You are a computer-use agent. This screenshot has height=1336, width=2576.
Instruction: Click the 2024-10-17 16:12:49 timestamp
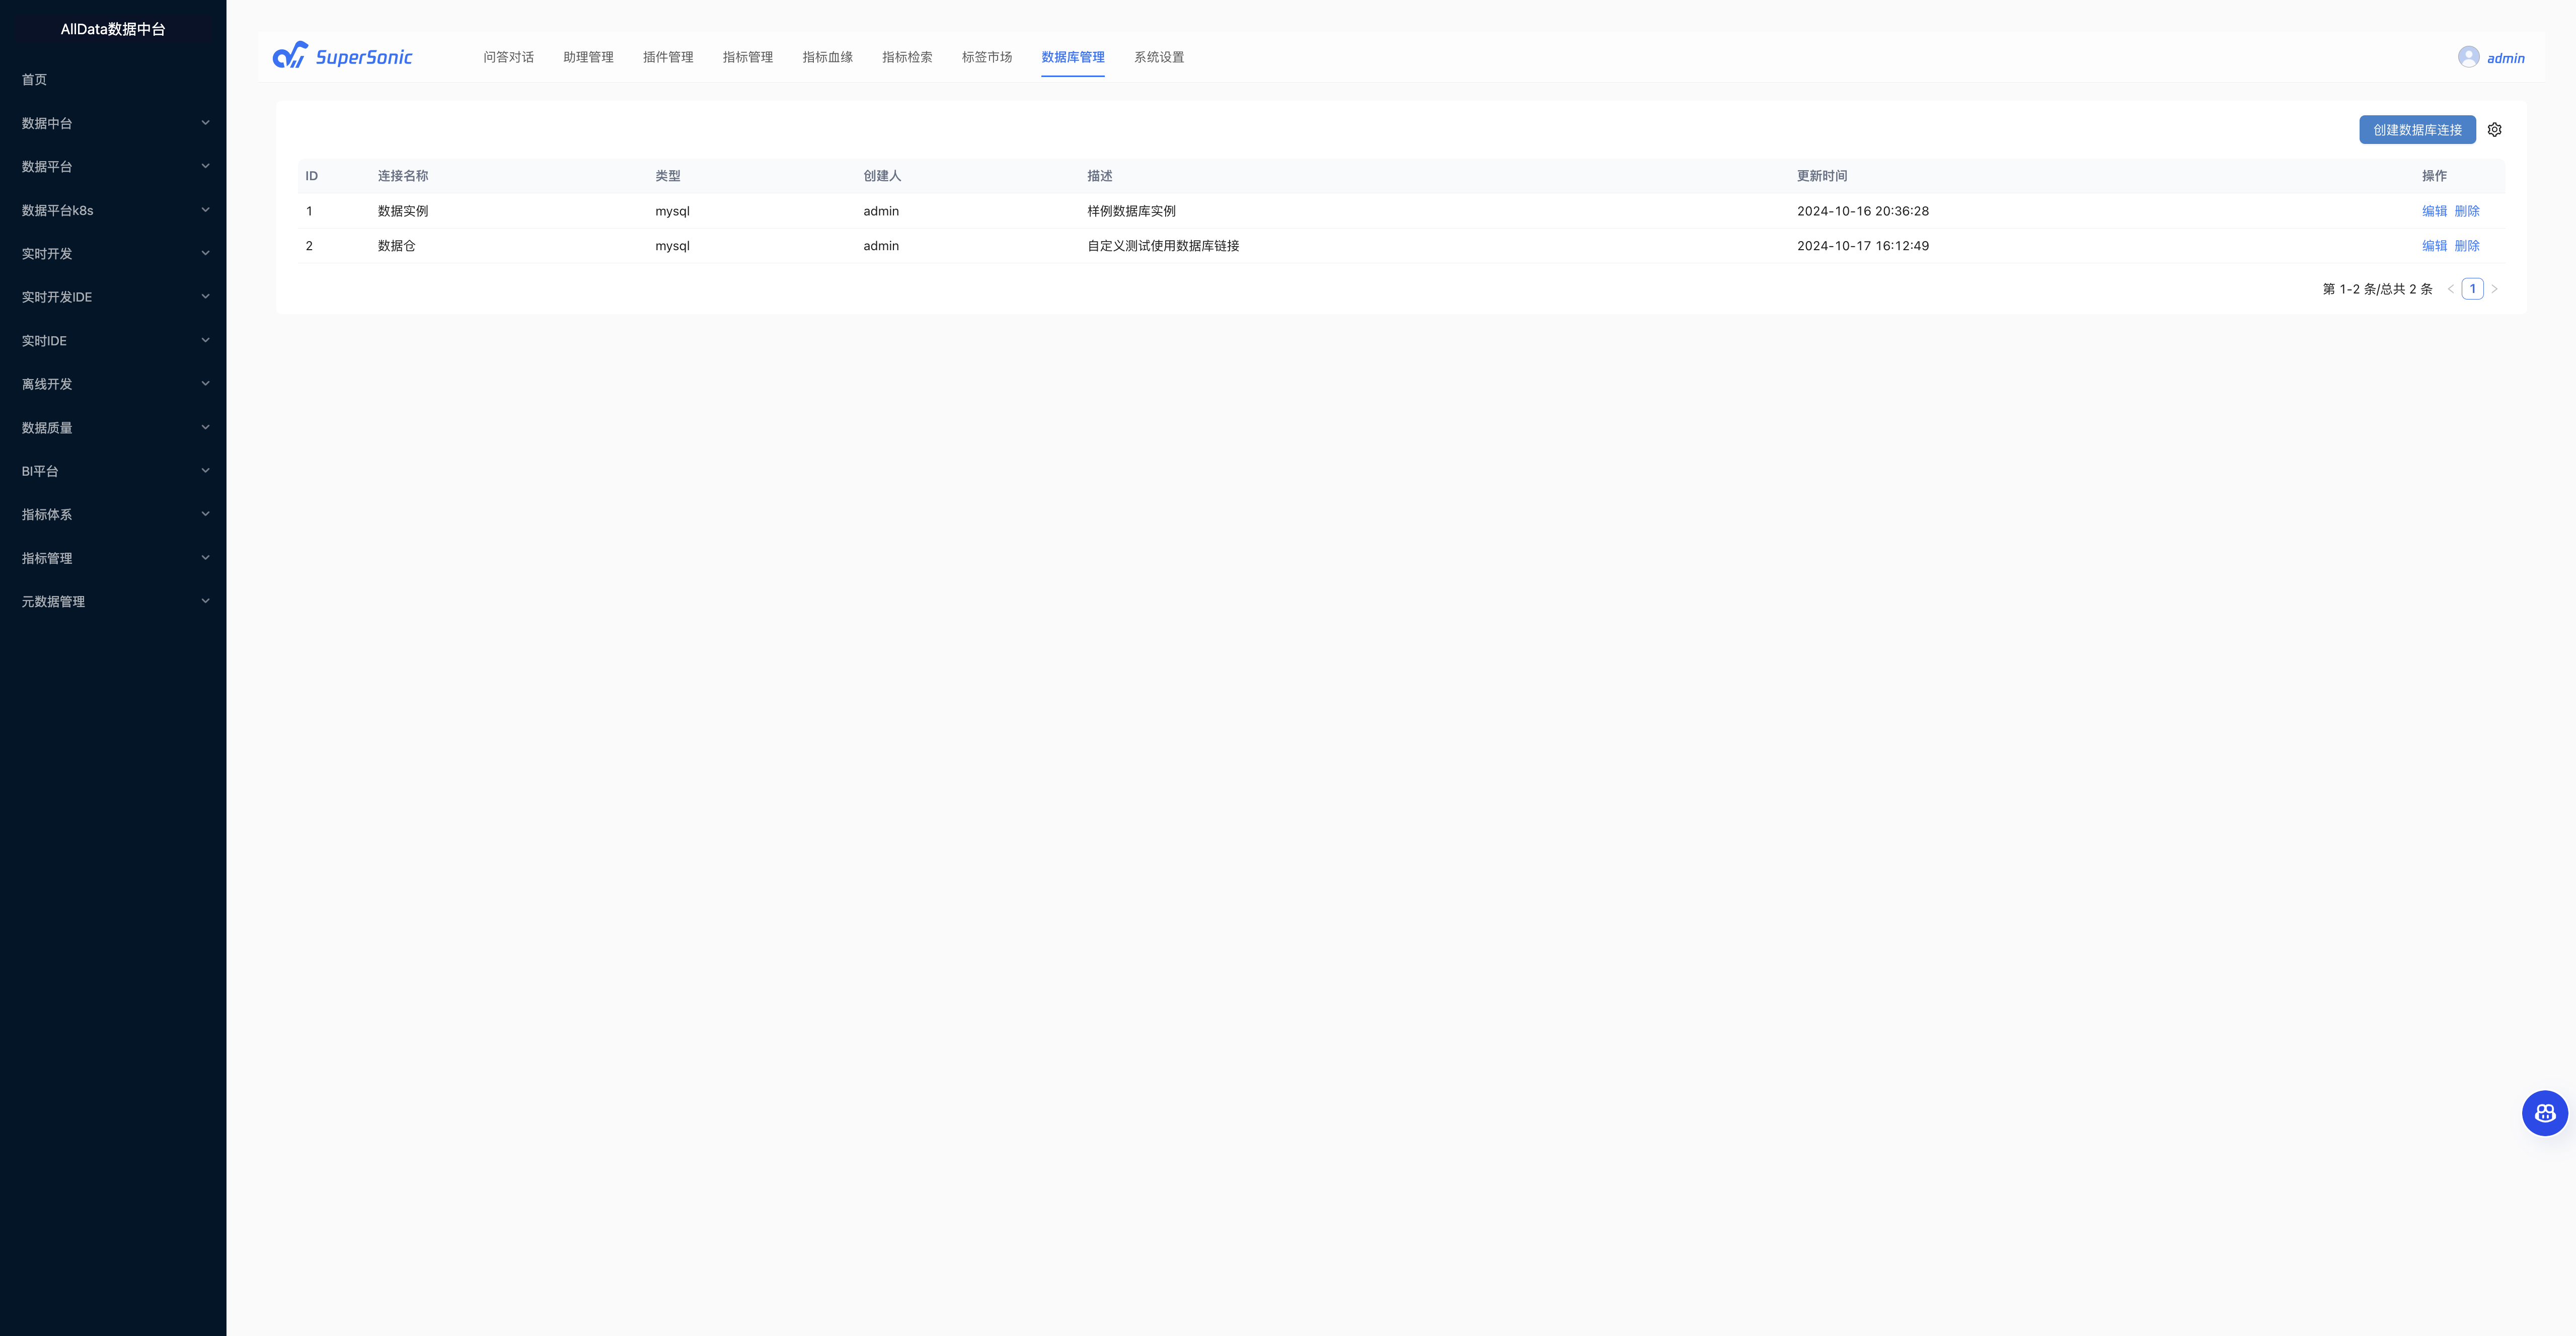(x=1862, y=246)
